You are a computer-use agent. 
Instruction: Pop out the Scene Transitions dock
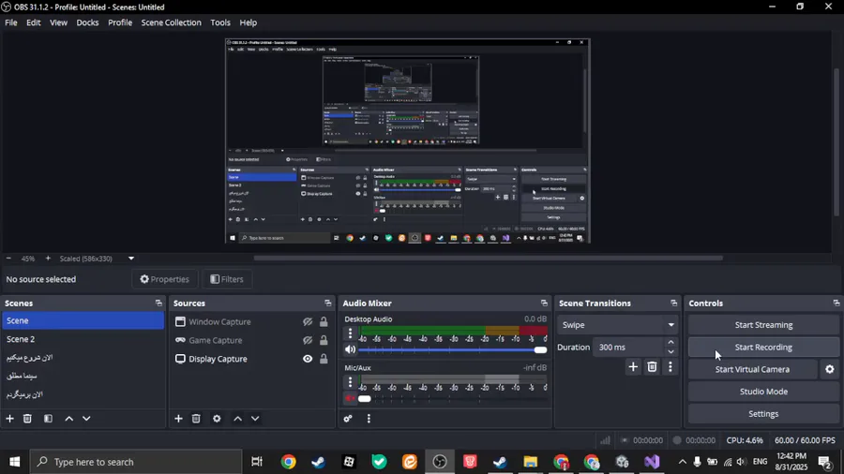[x=673, y=304]
